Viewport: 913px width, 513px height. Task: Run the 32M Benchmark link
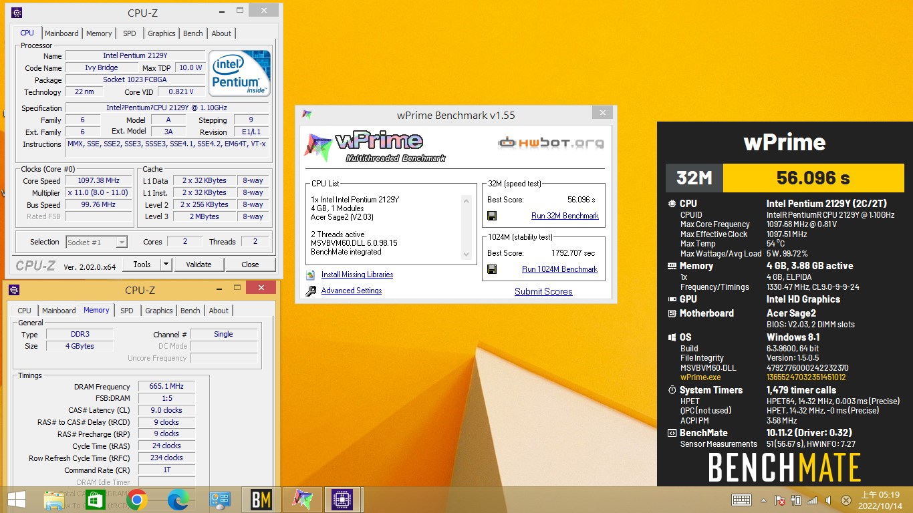pyautogui.click(x=565, y=216)
